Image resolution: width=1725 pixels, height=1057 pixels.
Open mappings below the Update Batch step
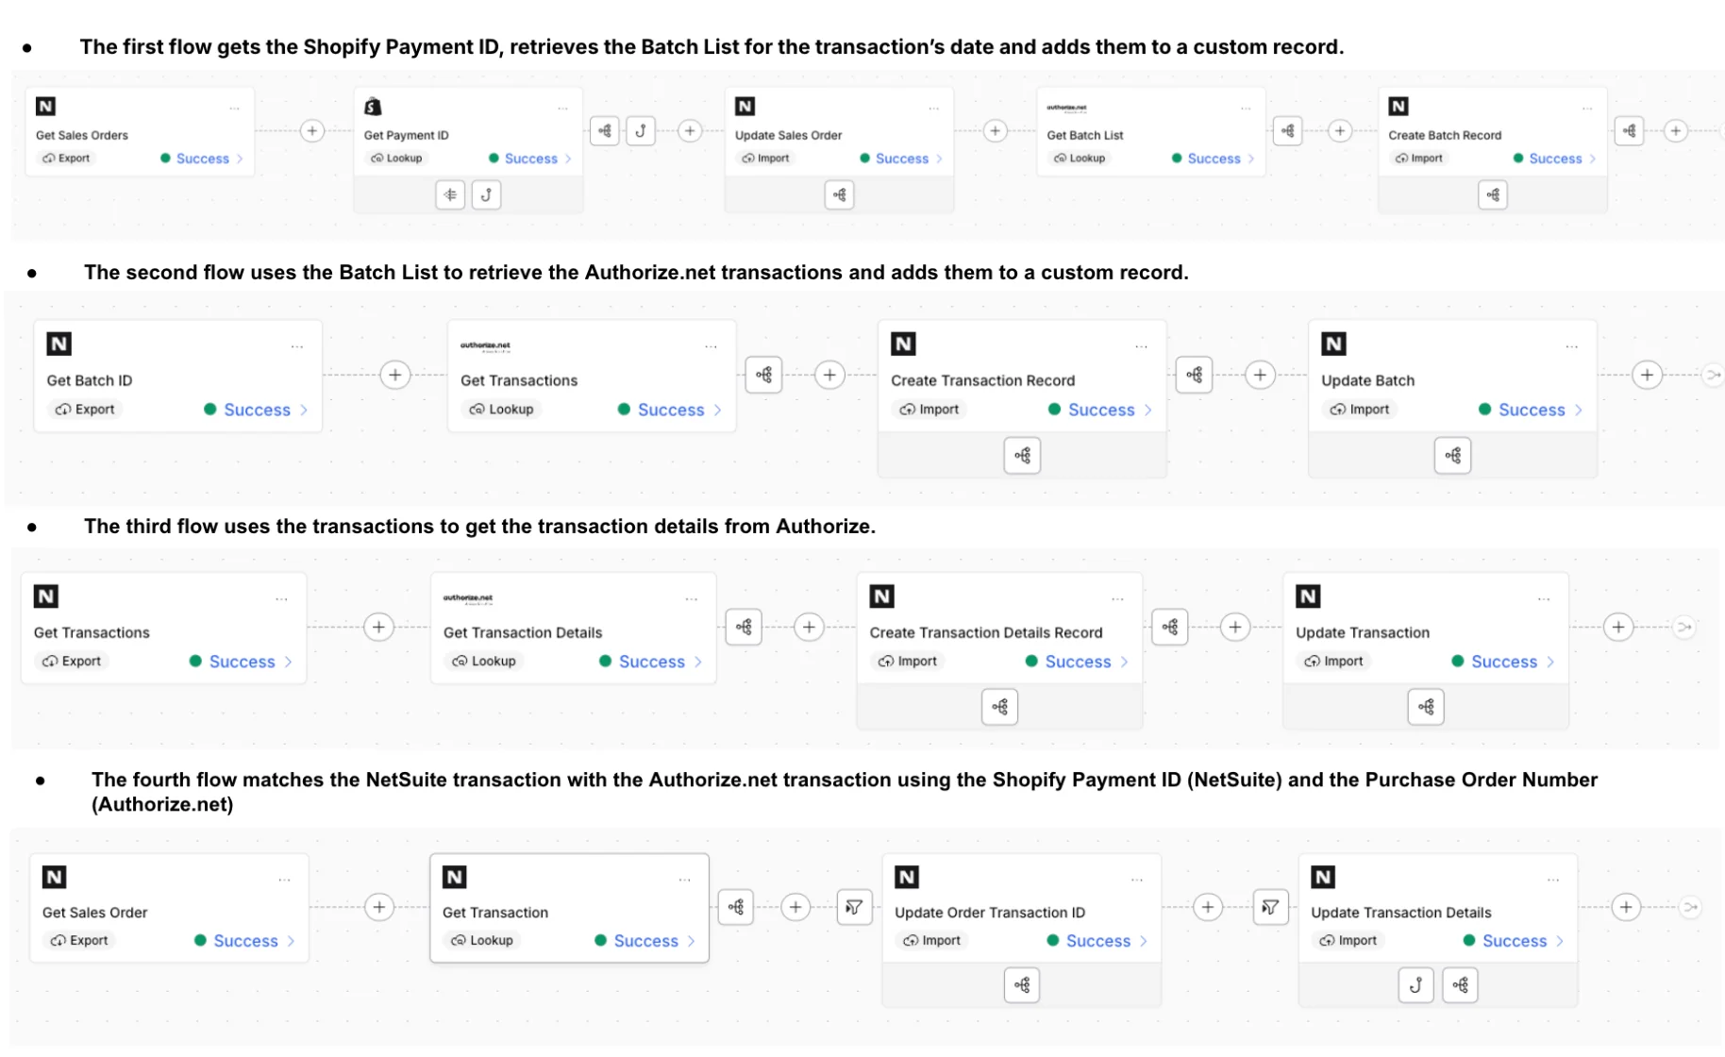tap(1453, 455)
